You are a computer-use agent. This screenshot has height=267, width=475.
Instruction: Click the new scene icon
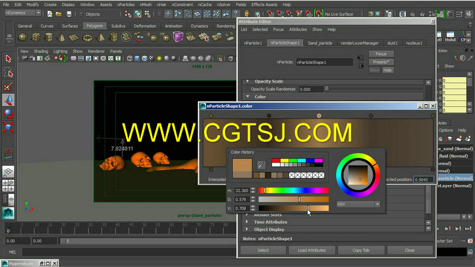click(50, 14)
